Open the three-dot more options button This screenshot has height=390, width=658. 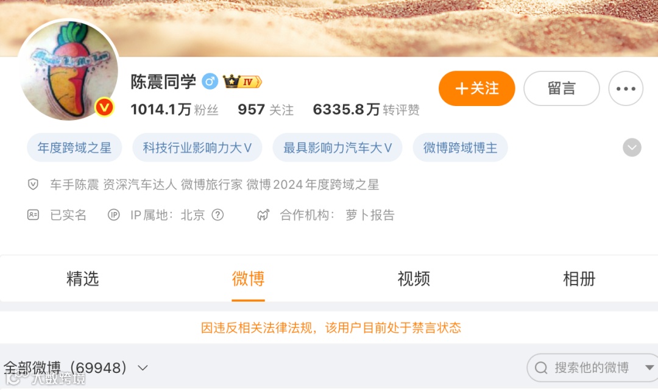(x=626, y=88)
